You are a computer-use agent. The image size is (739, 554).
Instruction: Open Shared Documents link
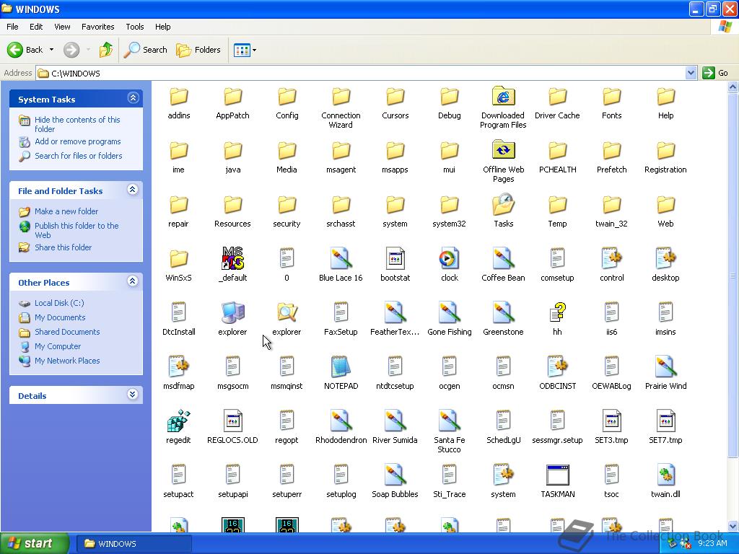tap(67, 332)
